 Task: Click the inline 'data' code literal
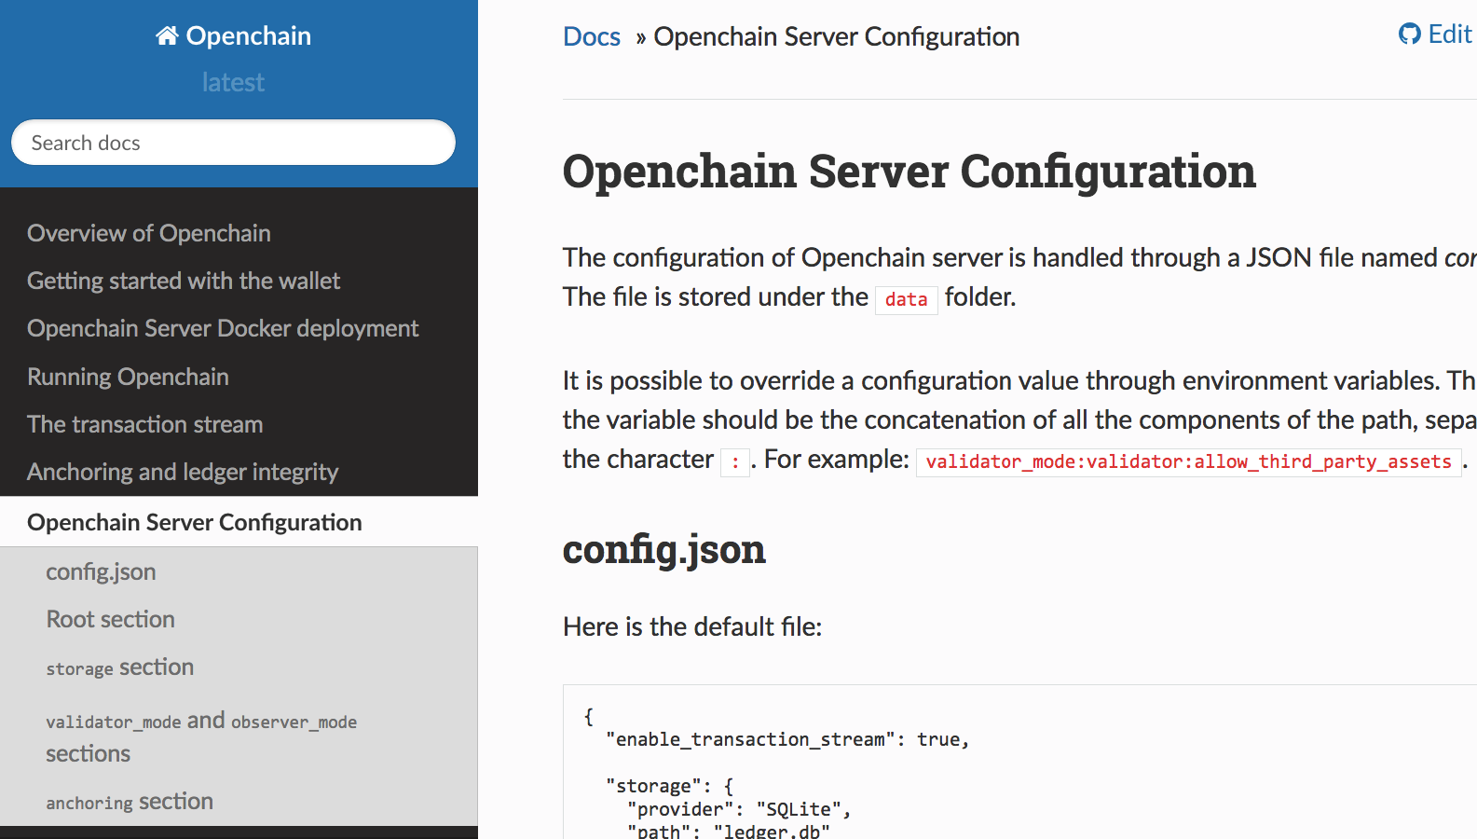pyautogui.click(x=907, y=299)
